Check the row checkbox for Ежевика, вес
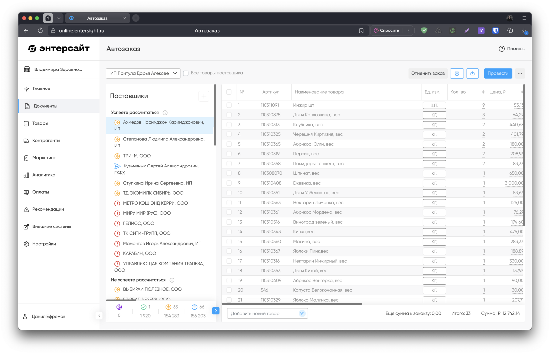This screenshot has width=550, height=354. coord(229,183)
